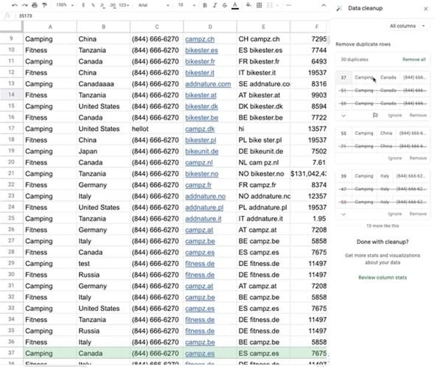Open the fill color bucket

248,5
